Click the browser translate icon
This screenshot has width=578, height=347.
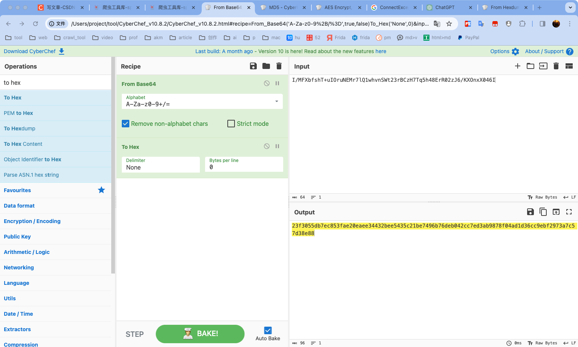(437, 24)
